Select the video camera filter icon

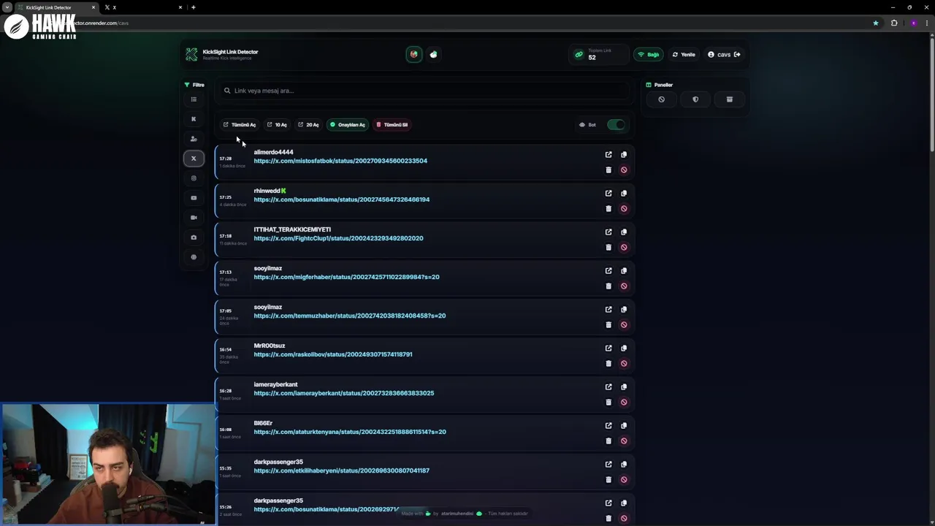[x=194, y=218]
